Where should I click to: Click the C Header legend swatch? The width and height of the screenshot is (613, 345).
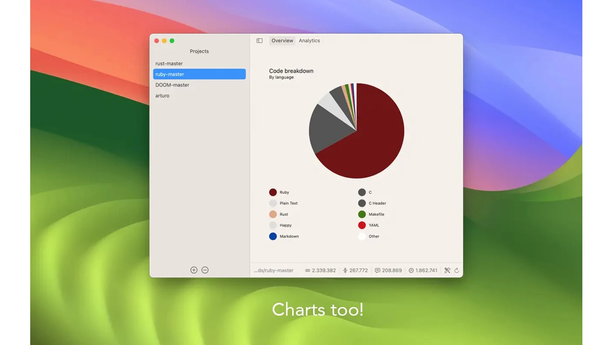coord(362,203)
